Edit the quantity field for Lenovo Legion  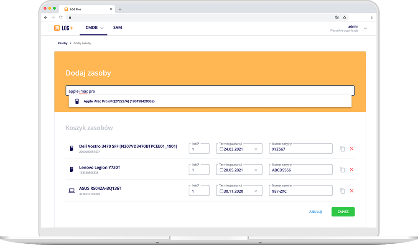click(199, 170)
